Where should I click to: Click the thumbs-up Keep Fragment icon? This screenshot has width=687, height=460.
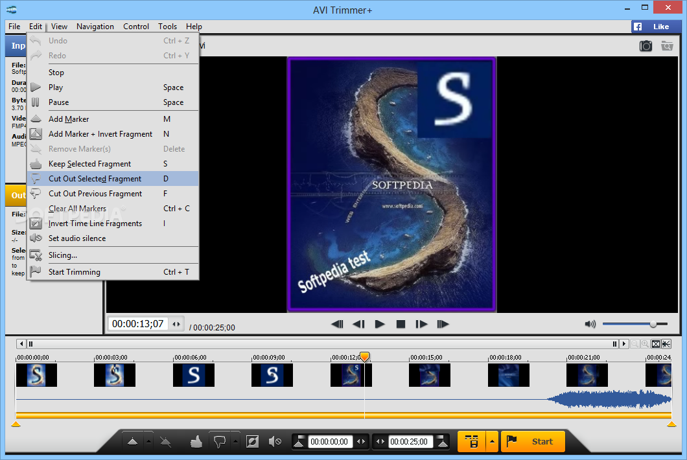tap(196, 442)
